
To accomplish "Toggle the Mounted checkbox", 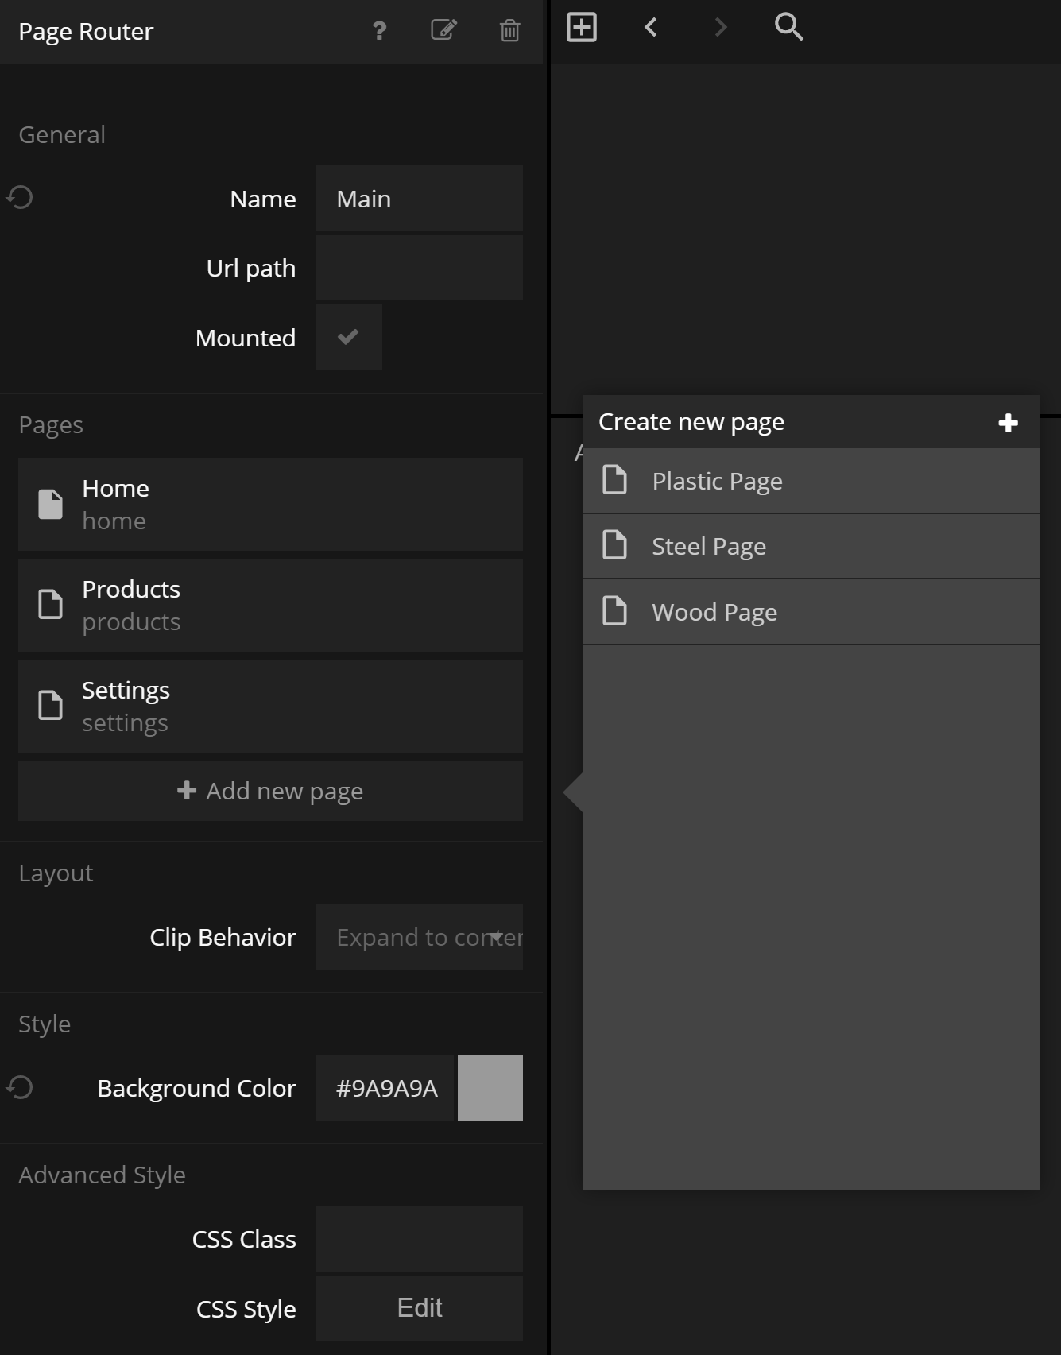I will click(x=349, y=337).
